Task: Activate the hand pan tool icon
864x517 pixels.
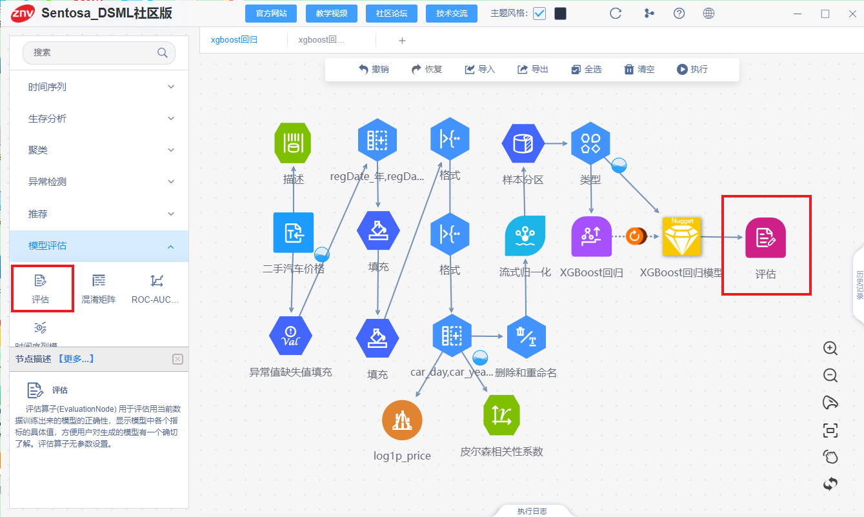Action: 830,457
